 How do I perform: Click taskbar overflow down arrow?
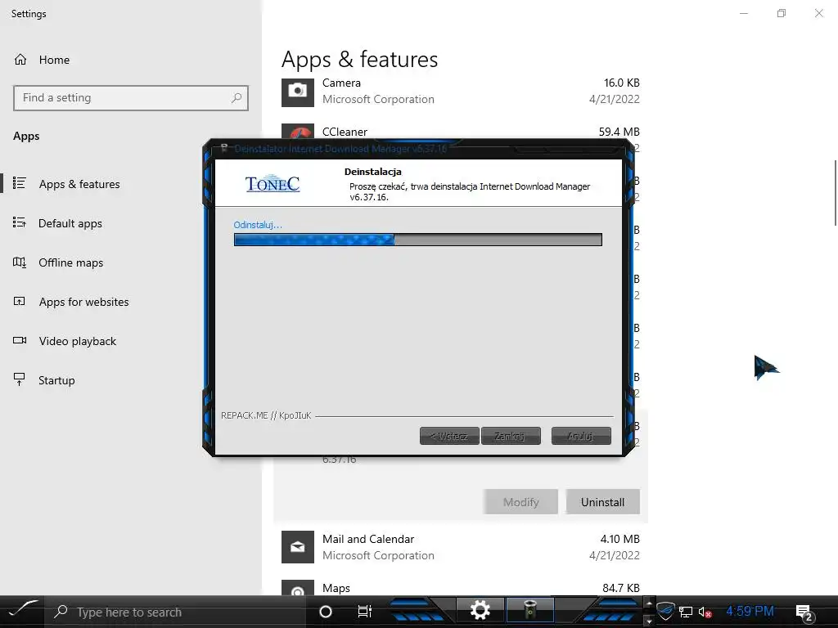[x=649, y=621]
